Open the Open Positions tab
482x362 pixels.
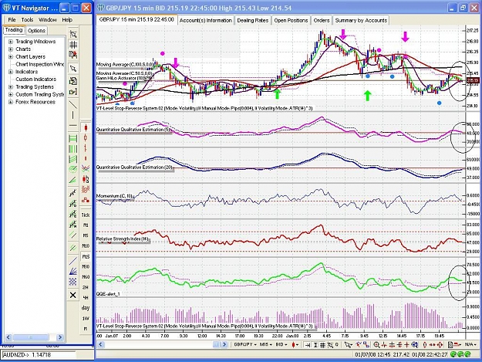click(x=291, y=20)
